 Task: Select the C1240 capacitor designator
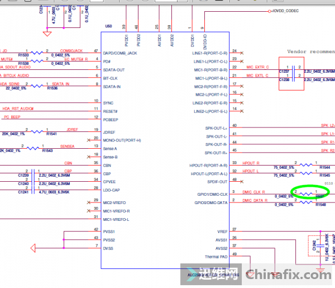[23, 184]
